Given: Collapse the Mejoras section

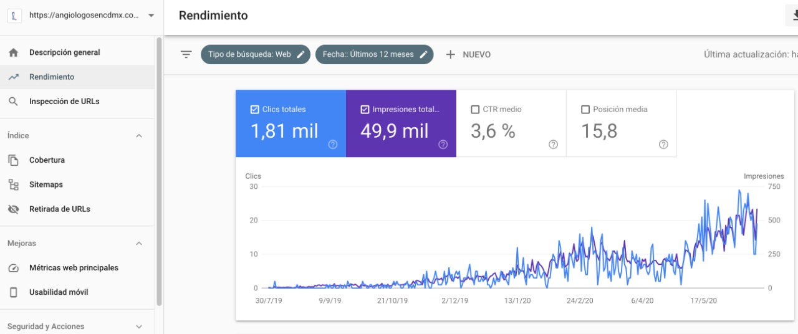Looking at the screenshot, I should point(139,244).
